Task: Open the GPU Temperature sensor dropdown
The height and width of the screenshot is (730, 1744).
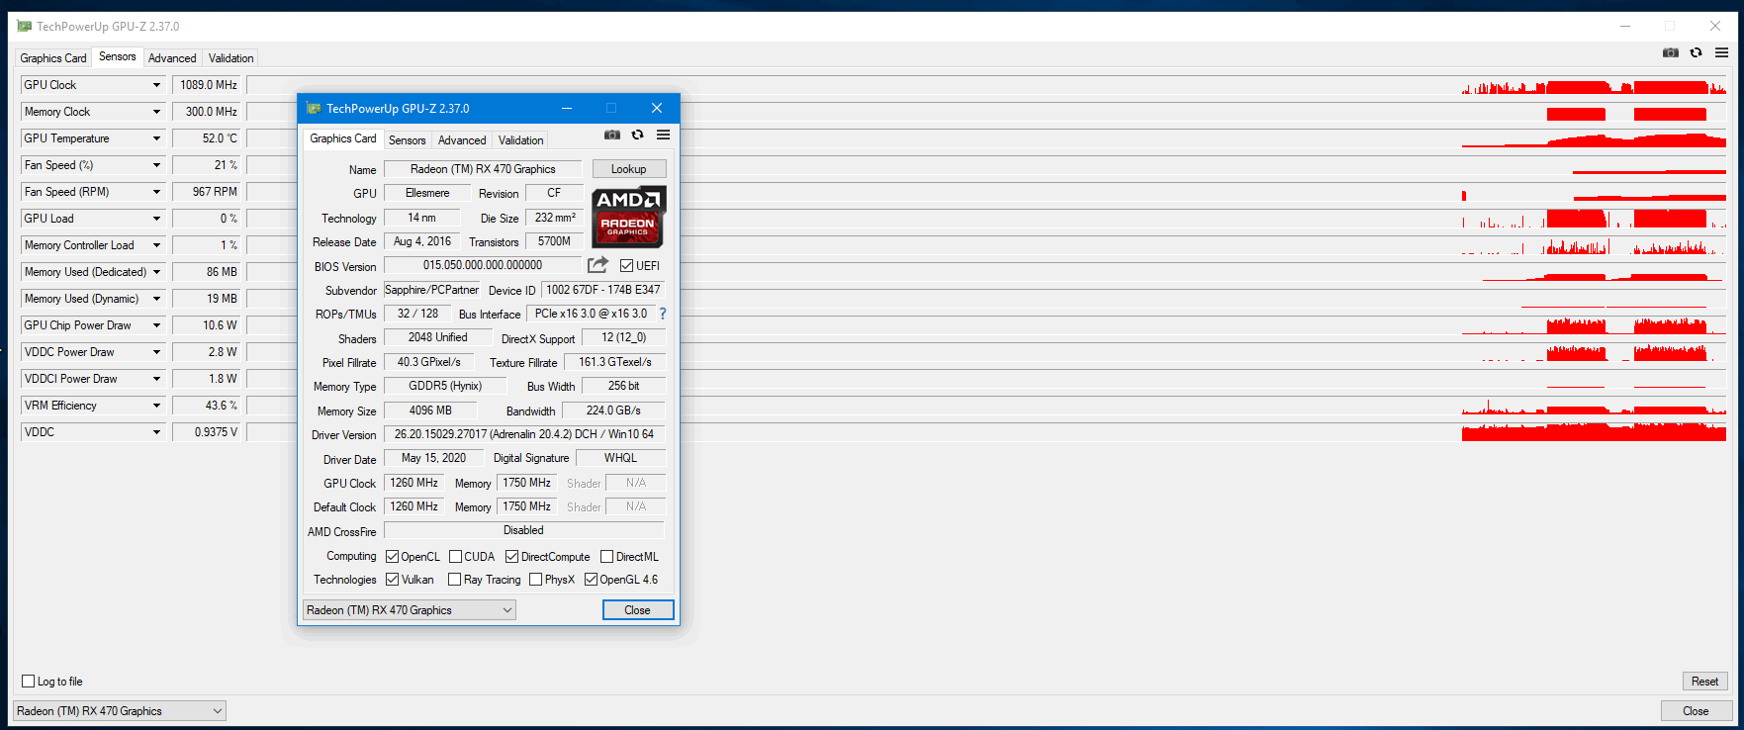Action: (156, 138)
